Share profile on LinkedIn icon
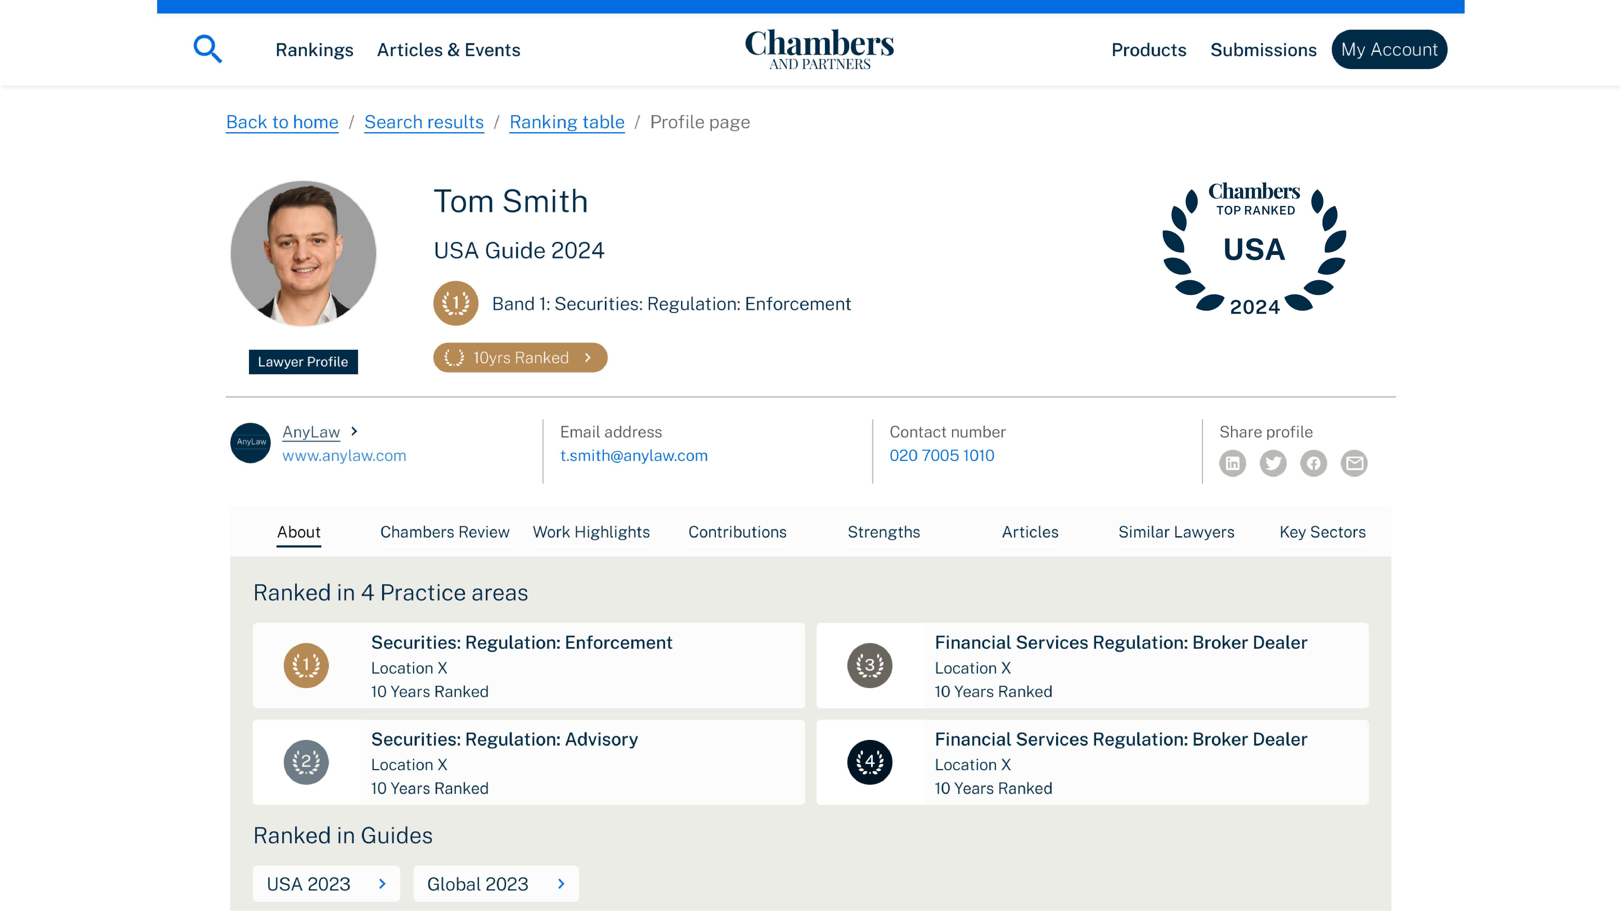This screenshot has width=1621, height=911. click(1232, 463)
